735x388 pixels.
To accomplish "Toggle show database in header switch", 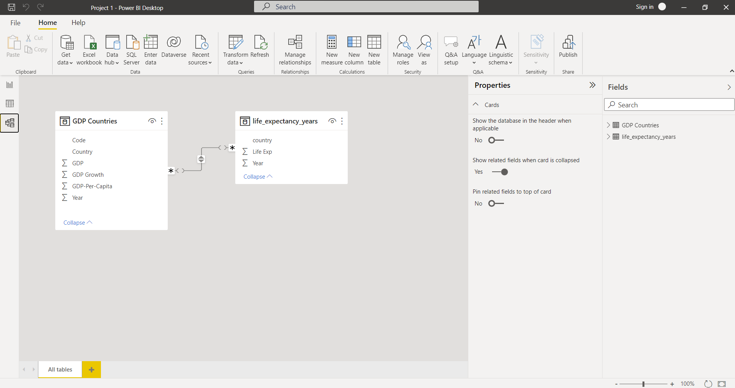I will click(496, 140).
